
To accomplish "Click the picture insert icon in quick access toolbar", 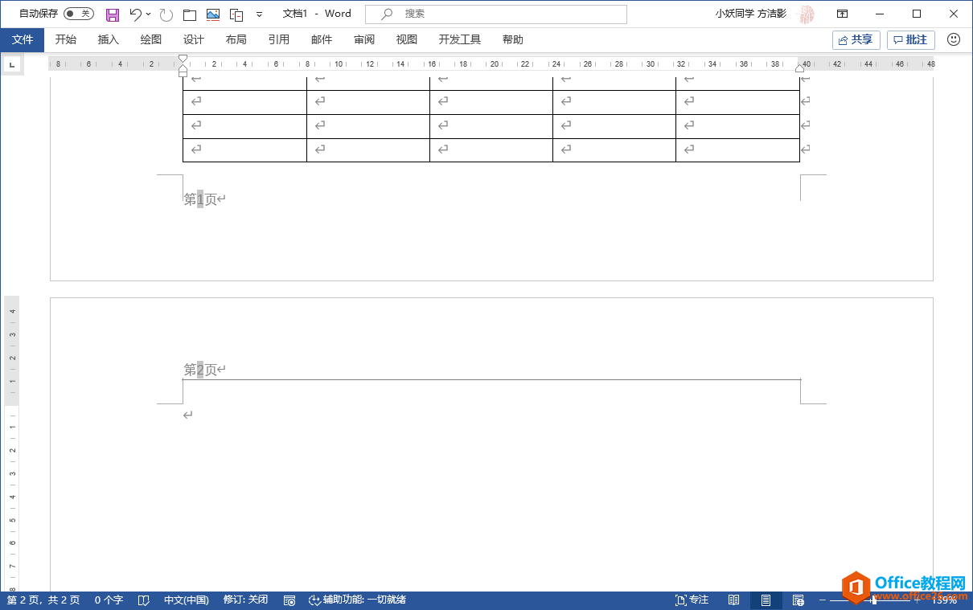I will click(x=213, y=14).
